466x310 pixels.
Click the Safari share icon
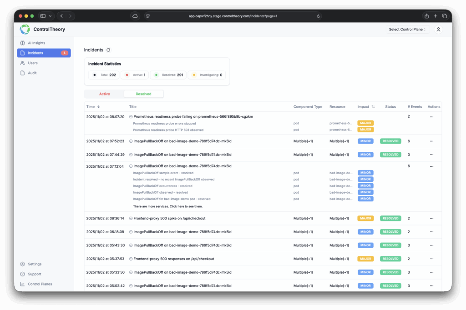point(426,16)
